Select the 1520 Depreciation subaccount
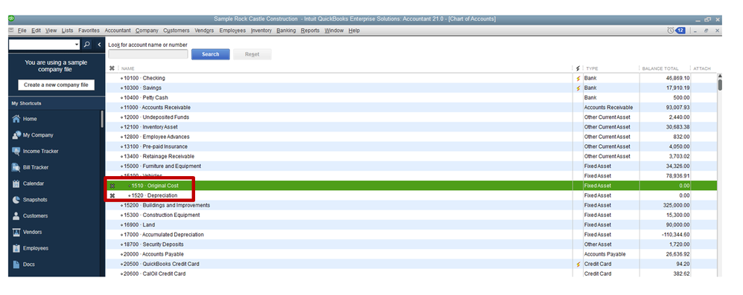The height and width of the screenshot is (295, 743). point(411,195)
